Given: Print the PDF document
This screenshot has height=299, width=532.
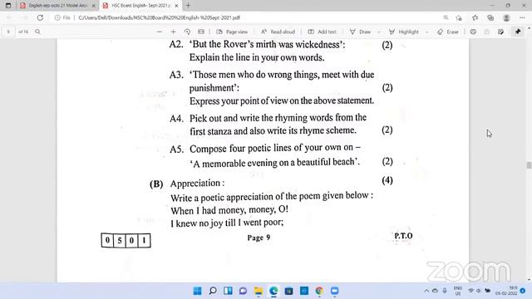Looking at the screenshot, I should (x=473, y=32).
